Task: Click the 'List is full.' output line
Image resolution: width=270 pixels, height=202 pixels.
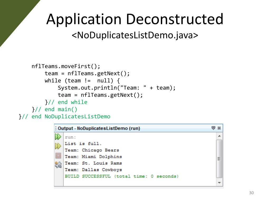Action: point(83,144)
